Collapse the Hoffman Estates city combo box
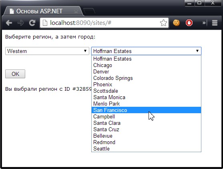 pos(146,51)
